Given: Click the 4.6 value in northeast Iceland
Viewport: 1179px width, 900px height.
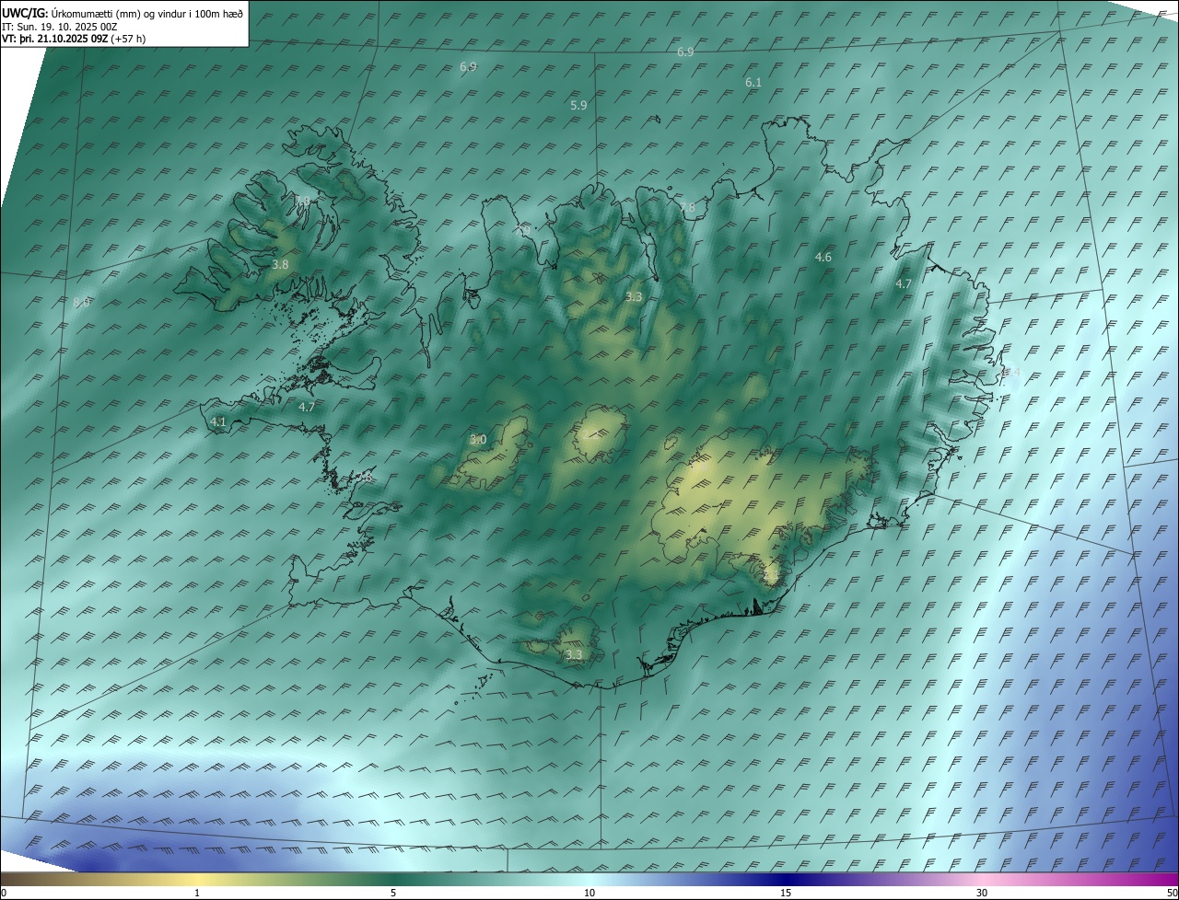Looking at the screenshot, I should [823, 258].
